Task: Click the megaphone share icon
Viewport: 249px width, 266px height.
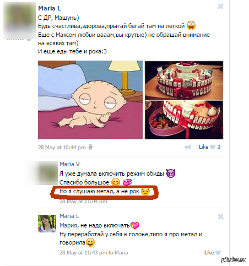Action: [x=188, y=147]
